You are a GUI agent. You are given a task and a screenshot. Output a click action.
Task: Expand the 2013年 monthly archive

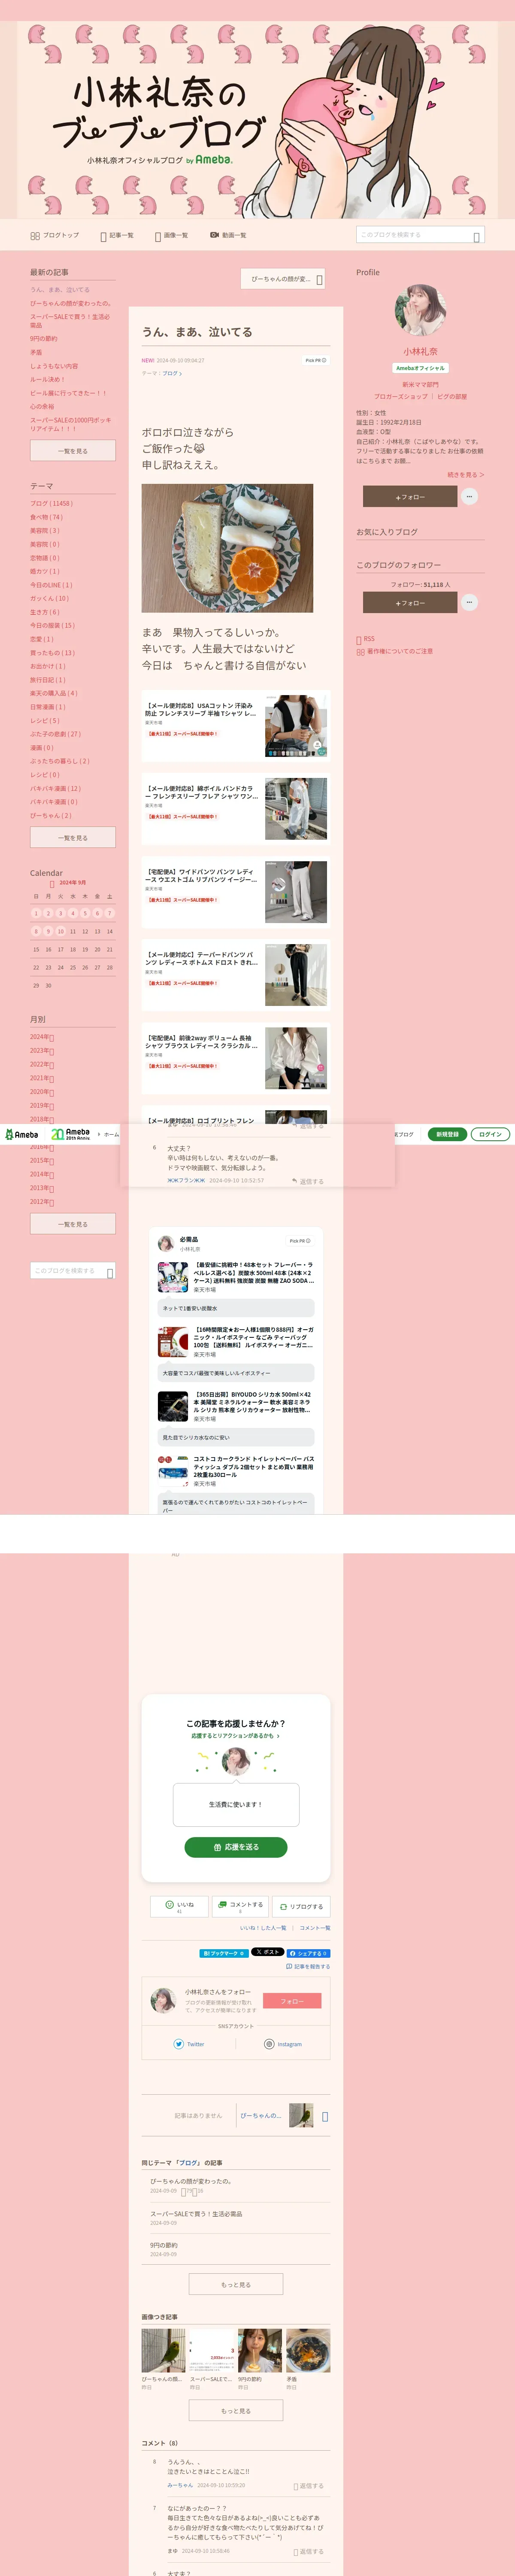pos(42,1188)
